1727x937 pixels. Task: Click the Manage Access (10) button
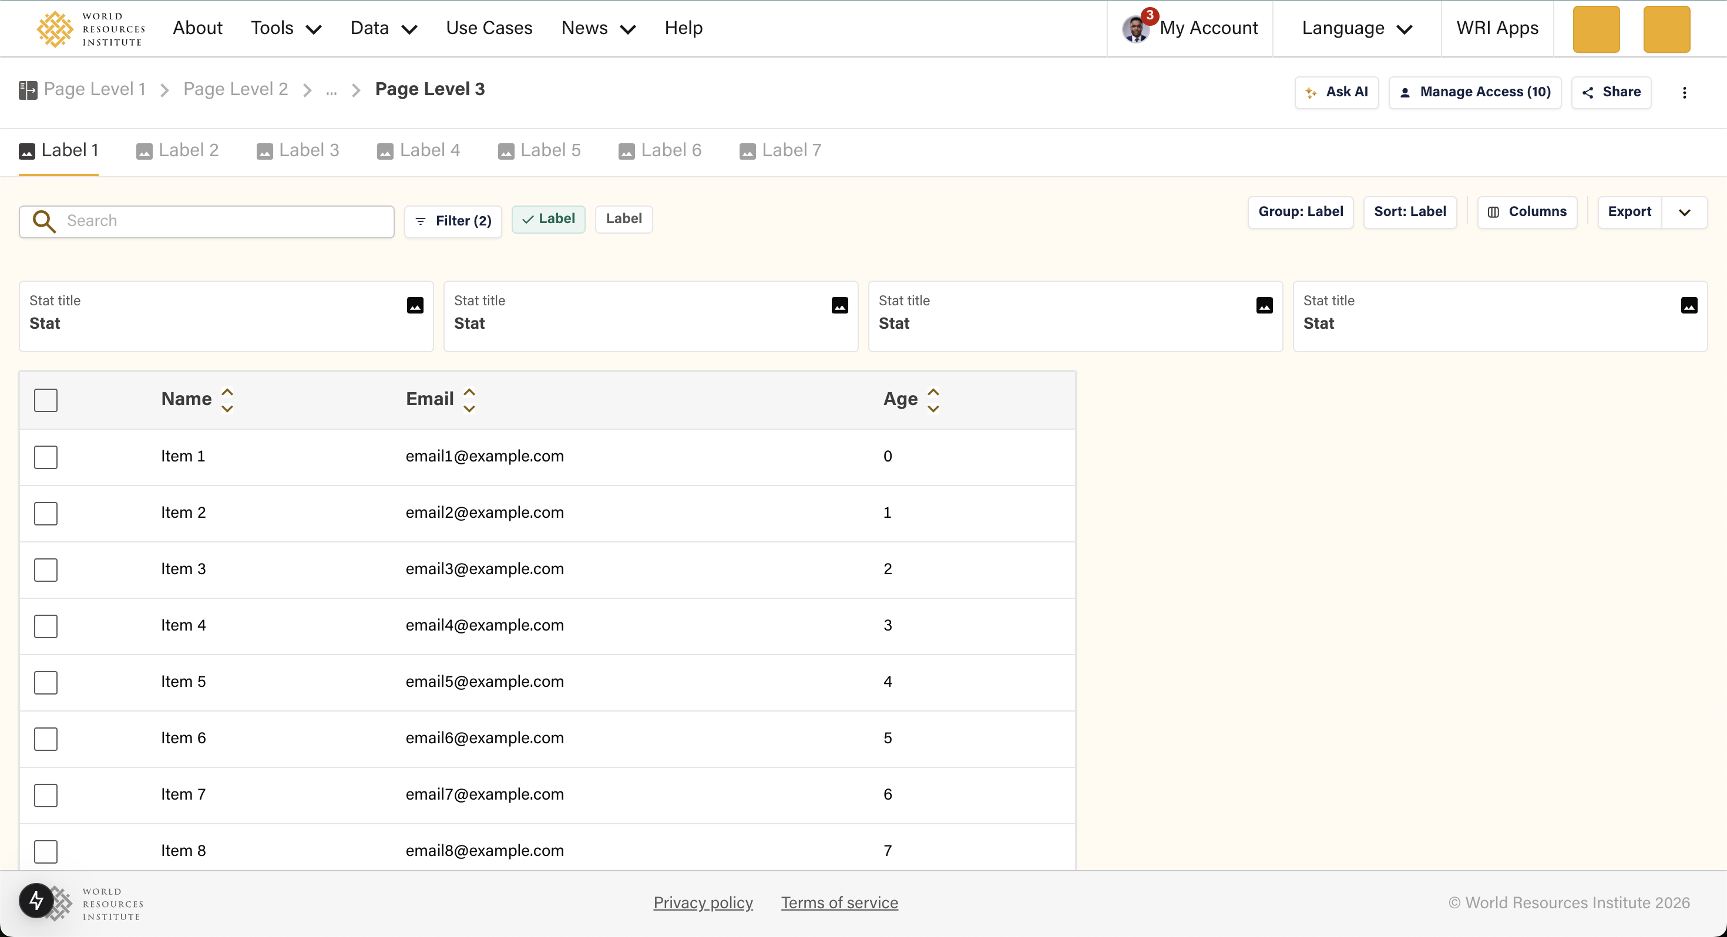[1475, 93]
